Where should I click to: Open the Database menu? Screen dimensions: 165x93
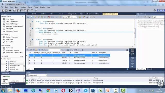[23, 7]
